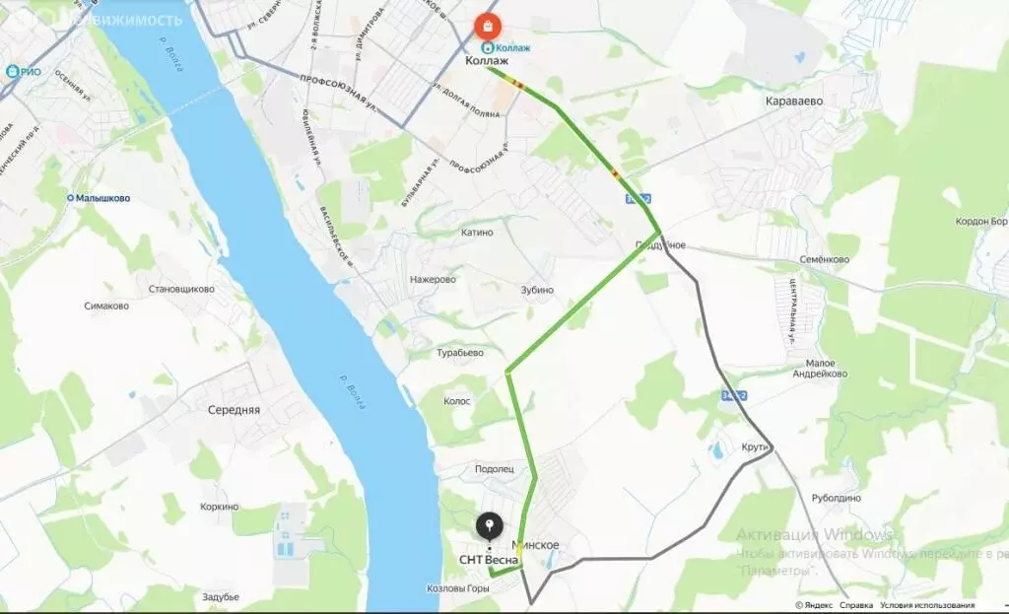The height and width of the screenshot is (614, 1009).
Task: Click the Малое Андрейково label
Action: 820,369
